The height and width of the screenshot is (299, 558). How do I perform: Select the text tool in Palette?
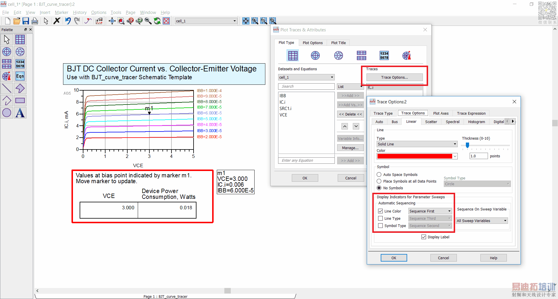[x=20, y=113]
